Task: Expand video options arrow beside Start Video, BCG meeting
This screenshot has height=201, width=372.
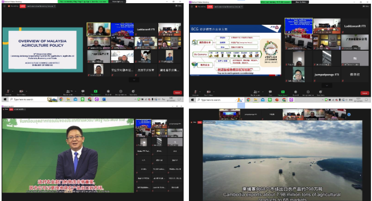Action: click(214, 92)
